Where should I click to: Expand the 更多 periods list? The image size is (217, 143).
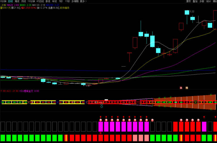83,1
